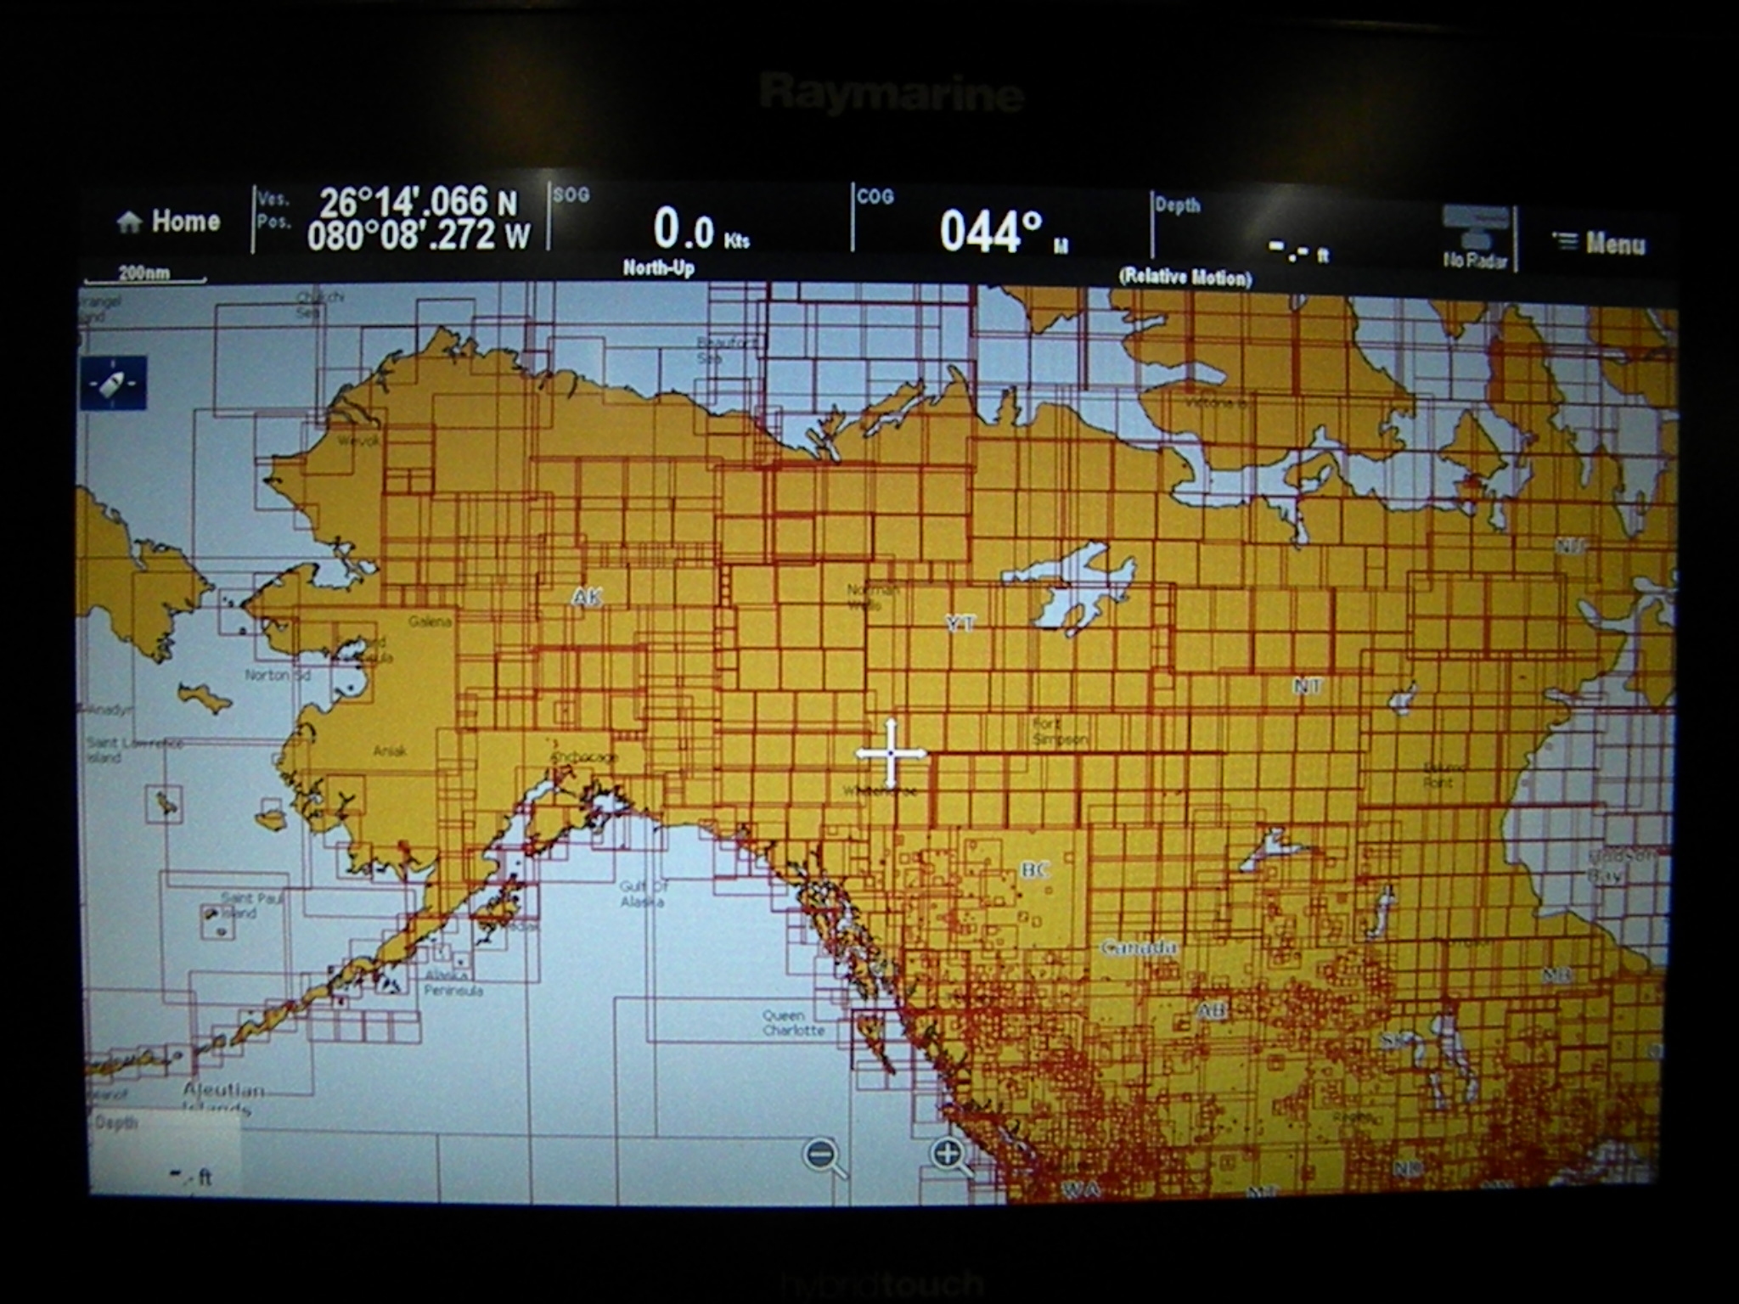Image resolution: width=1739 pixels, height=1304 pixels.
Task: Select the YT territory label
Action: point(960,624)
